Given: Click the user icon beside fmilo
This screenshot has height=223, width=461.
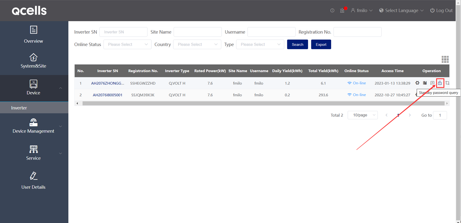Looking at the screenshot, I should click(353, 10).
